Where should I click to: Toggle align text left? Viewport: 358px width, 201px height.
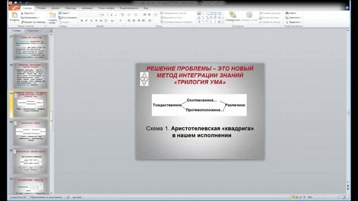point(129,21)
